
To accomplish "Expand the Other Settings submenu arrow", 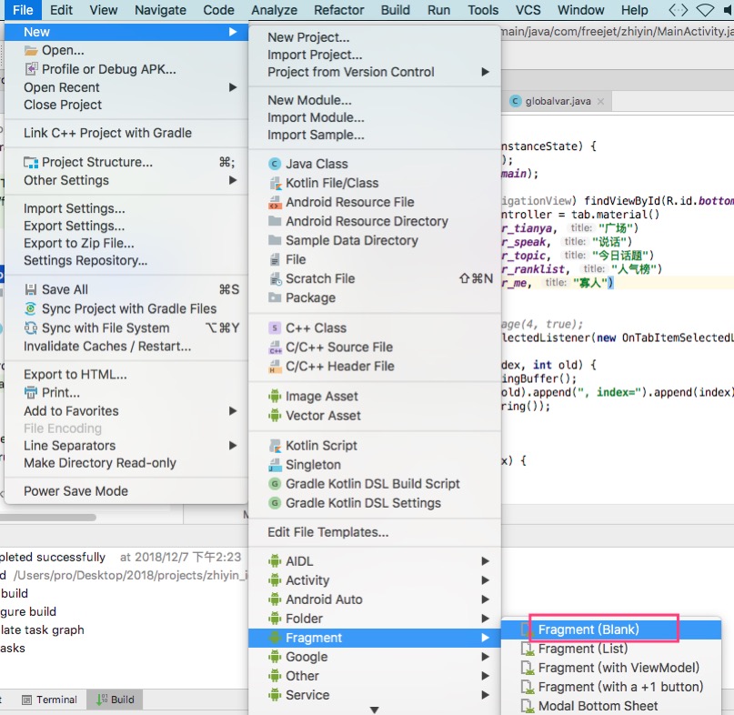I will coord(233,180).
